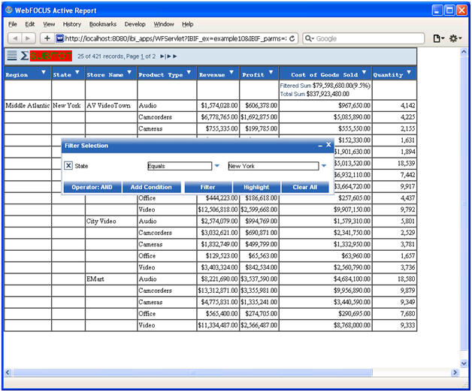Apply the Filter button
Screen dimensions: 472x392
pos(208,187)
